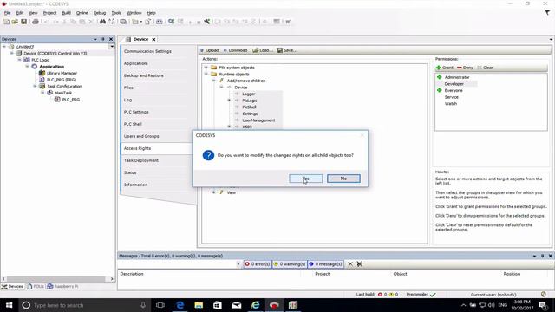
Task: Expand the File system objects node
Action: (206, 68)
